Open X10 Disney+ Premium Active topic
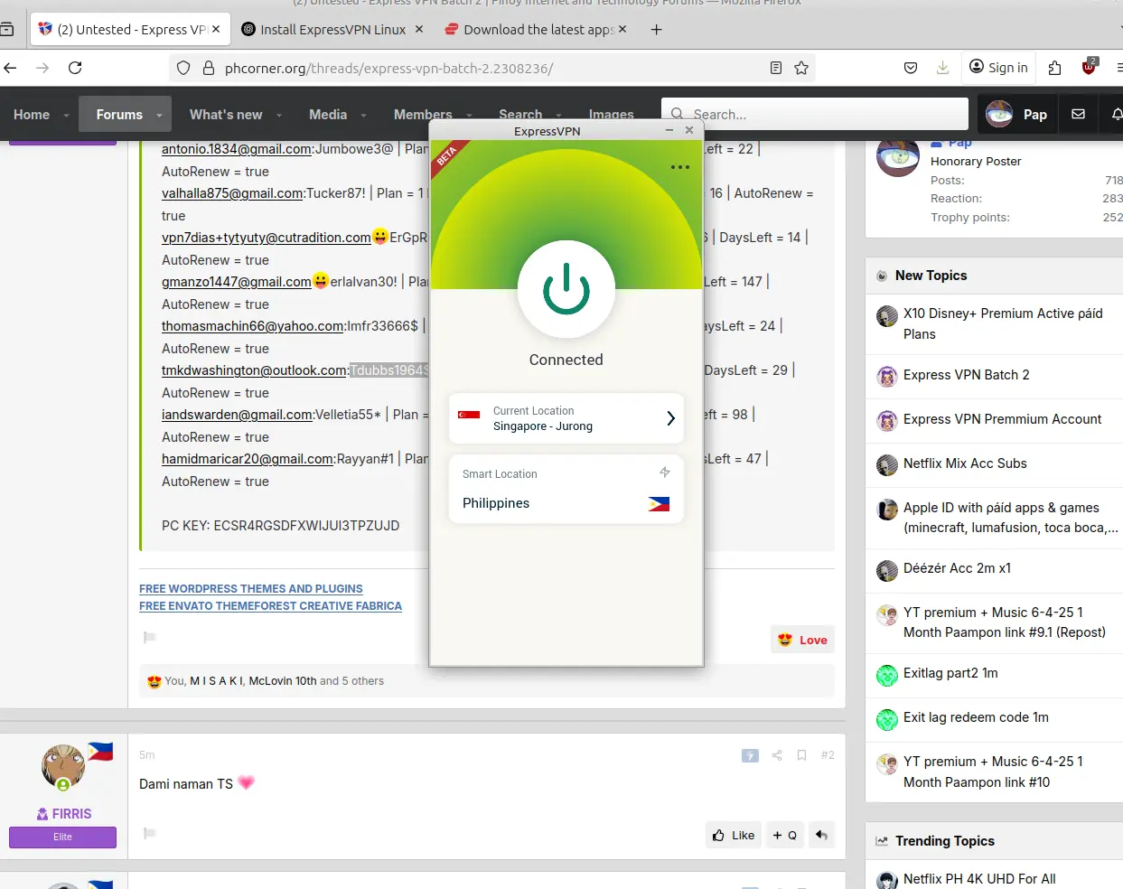This screenshot has height=889, width=1123. tap(1003, 323)
